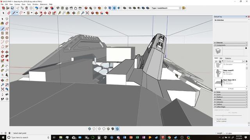250x140 pixels.
Task: Switch to Shaded face style
Action: 108,129
